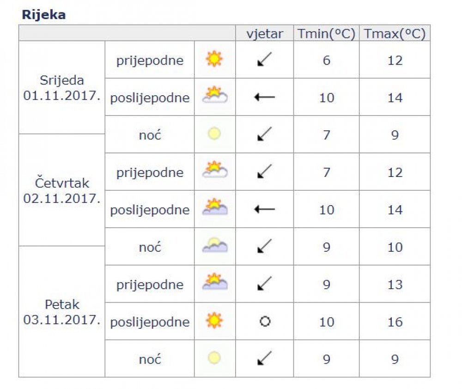Click the Tmax value 16 for Petak poslijepodne
This screenshot has height=389, width=462.
[395, 322]
